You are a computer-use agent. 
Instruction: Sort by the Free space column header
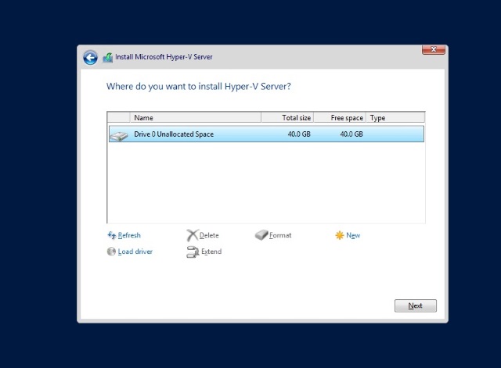[x=340, y=117]
